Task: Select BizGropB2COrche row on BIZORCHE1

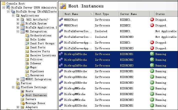Action: 118,106
